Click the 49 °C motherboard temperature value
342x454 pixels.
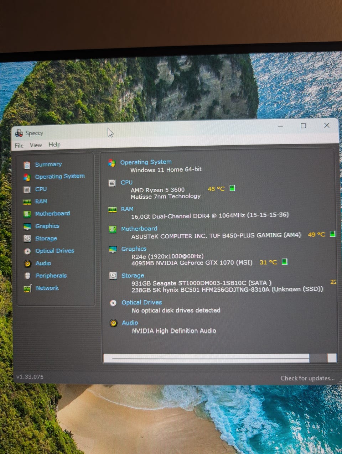[316, 235]
